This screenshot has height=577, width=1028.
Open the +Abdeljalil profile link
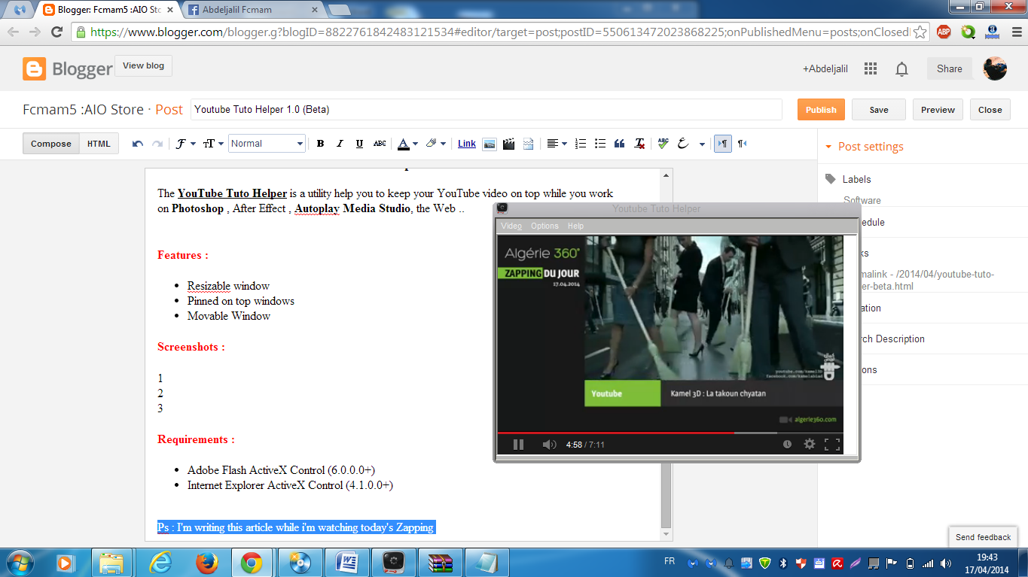click(x=825, y=68)
